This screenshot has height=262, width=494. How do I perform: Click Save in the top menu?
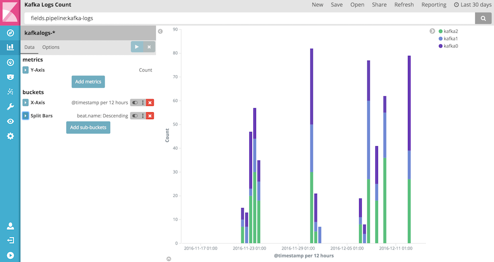pyautogui.click(x=337, y=5)
